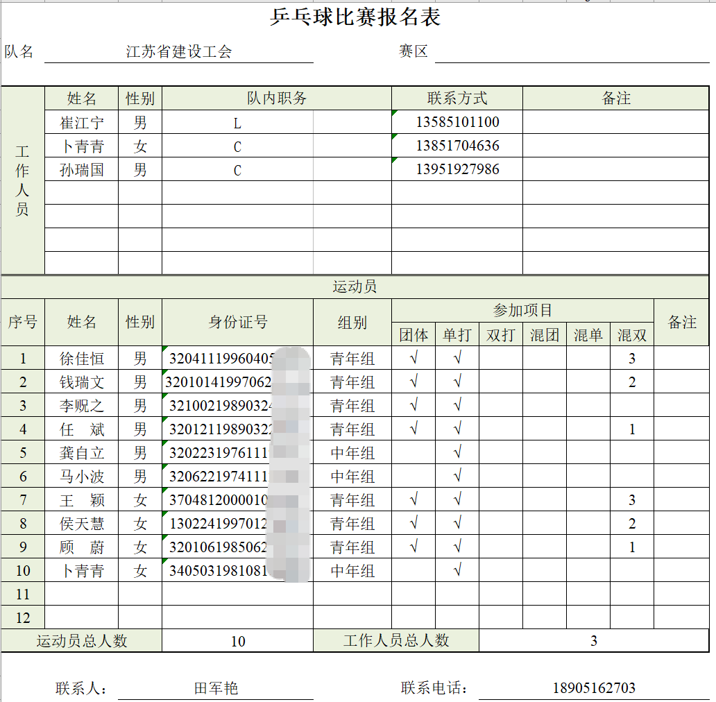Select the 联系方式 header cell
The image size is (716, 702).
[457, 98]
